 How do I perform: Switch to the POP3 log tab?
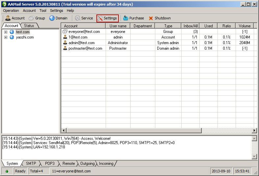[50, 163]
